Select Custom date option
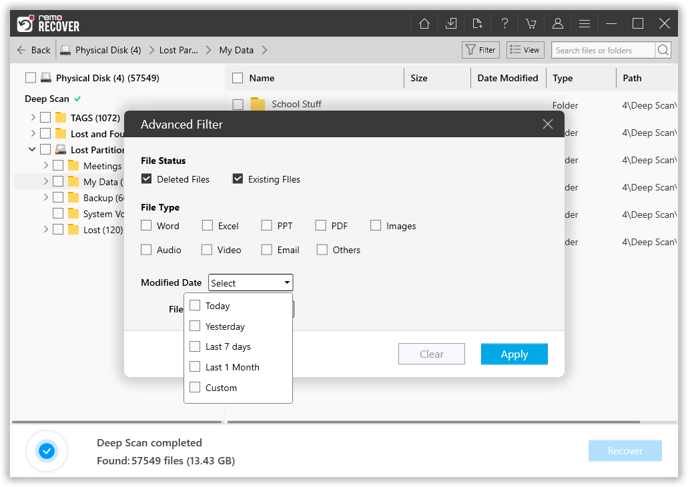Image resolution: width=688 pixels, height=487 pixels. click(195, 388)
